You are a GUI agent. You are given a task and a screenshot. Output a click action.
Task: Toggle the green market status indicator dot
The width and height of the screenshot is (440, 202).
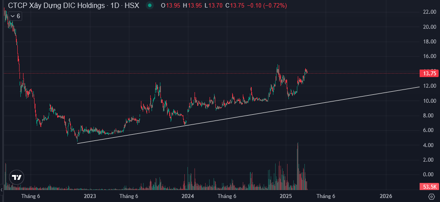[150, 5]
